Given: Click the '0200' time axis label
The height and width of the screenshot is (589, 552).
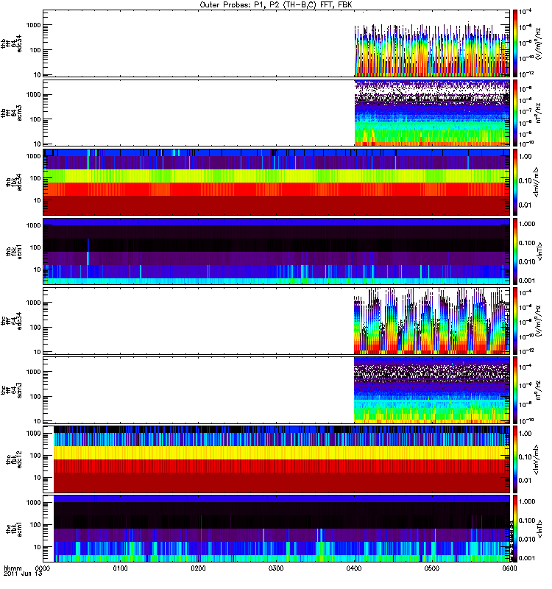Looking at the screenshot, I should coord(198,568).
